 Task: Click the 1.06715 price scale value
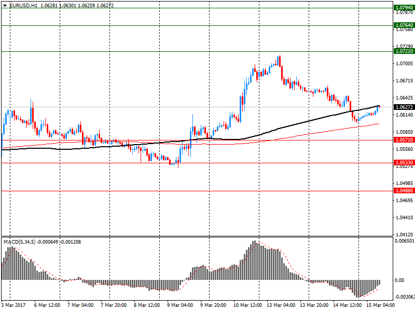(x=404, y=81)
